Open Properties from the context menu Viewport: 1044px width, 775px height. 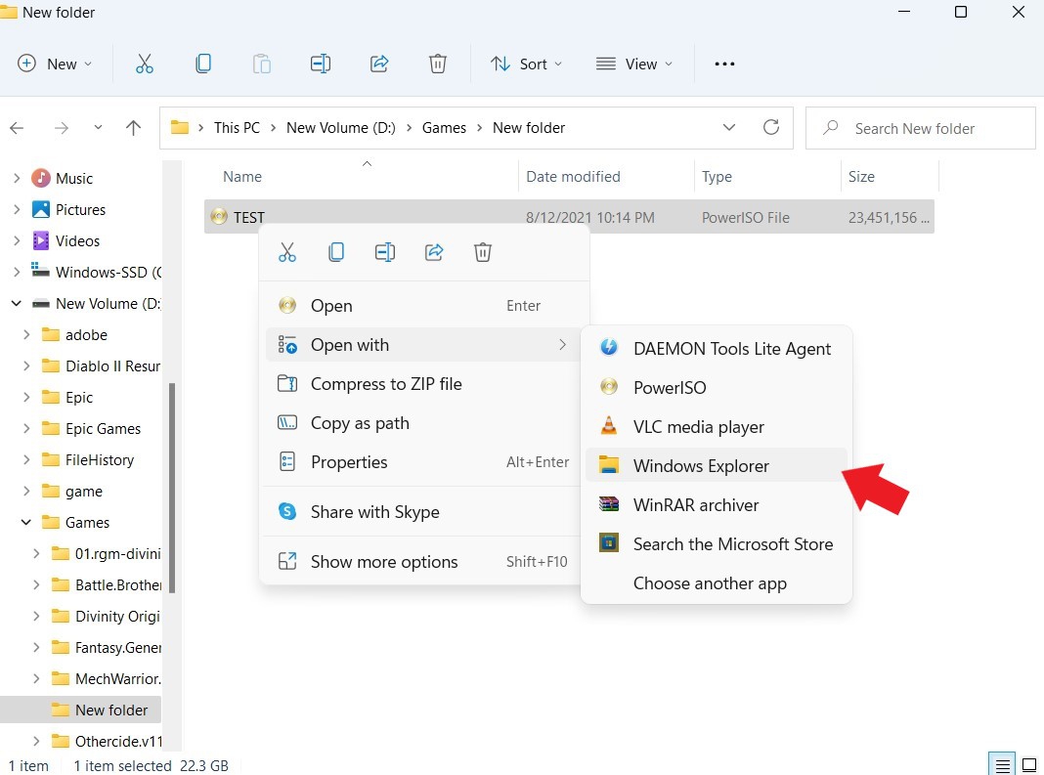point(423,462)
